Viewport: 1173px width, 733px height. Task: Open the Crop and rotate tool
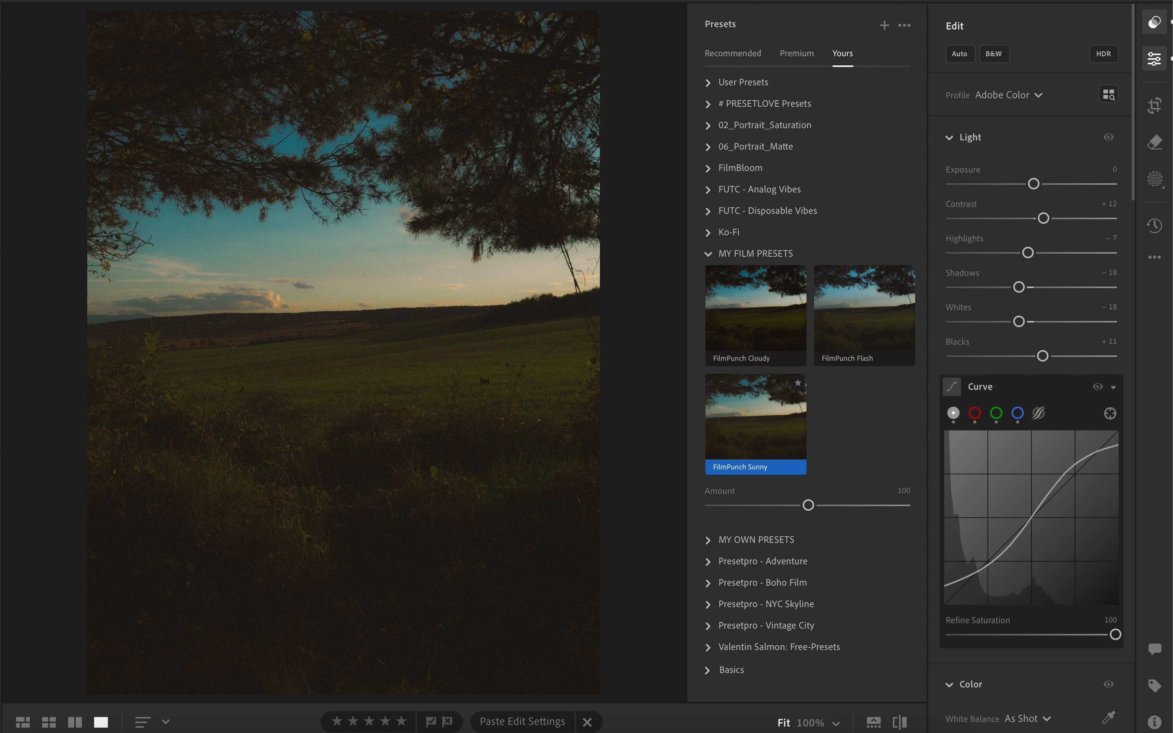tap(1154, 105)
